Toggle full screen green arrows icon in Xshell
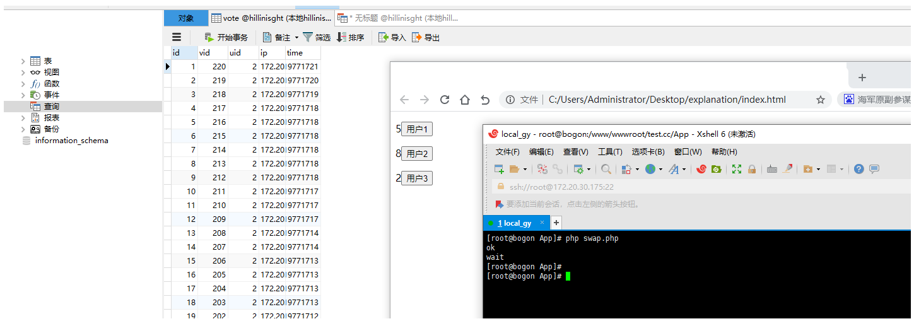Viewport: 914px width, 326px height. 737,169
